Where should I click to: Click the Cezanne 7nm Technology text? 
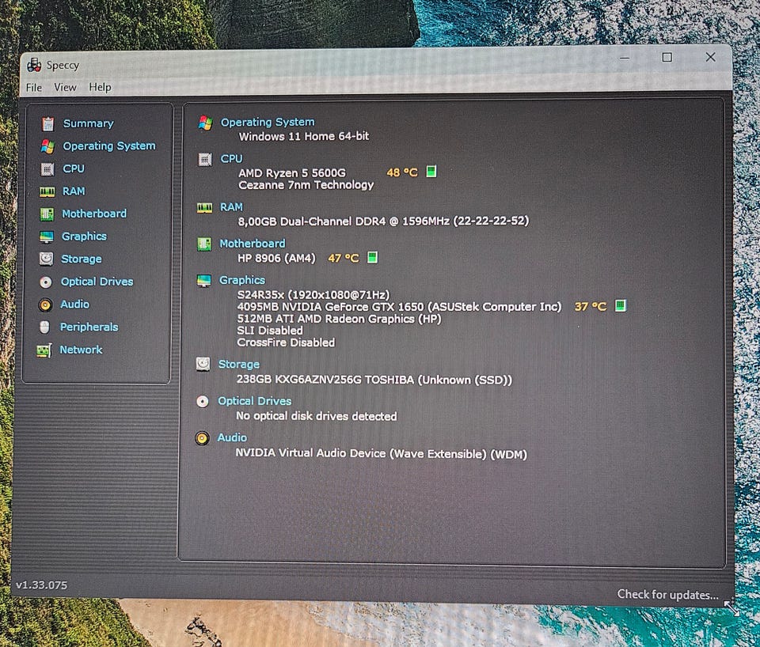pos(306,185)
